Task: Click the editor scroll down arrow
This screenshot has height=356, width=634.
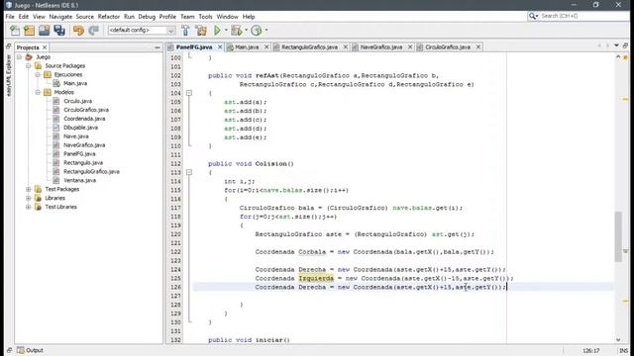Action: click(x=618, y=340)
